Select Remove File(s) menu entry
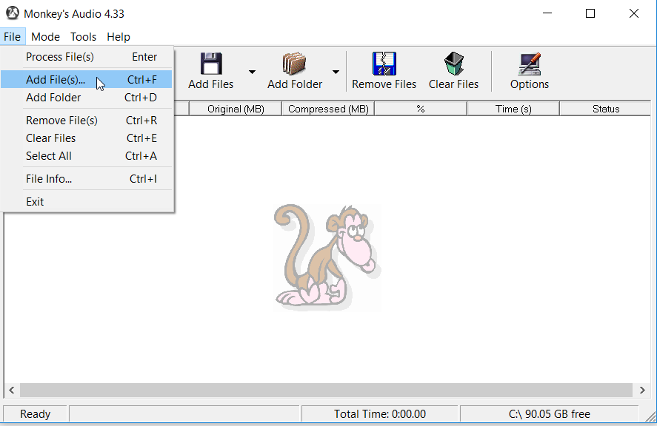 pos(87,121)
